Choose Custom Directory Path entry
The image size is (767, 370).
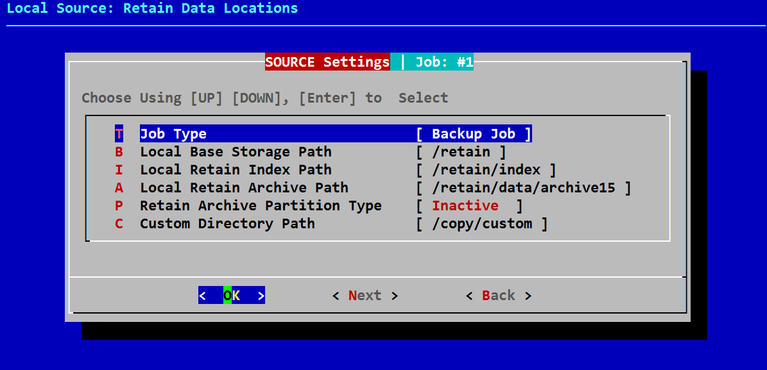(227, 224)
